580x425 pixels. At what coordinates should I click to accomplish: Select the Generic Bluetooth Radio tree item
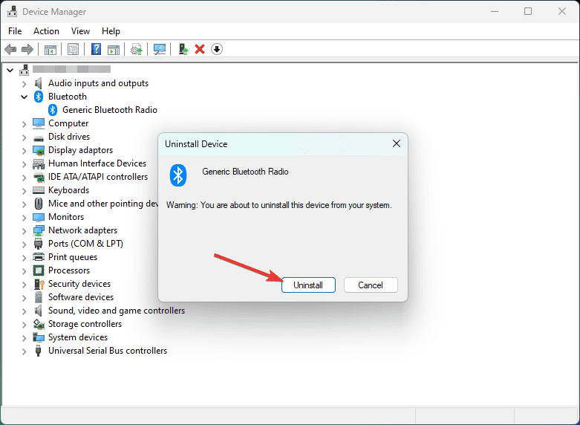click(x=109, y=110)
